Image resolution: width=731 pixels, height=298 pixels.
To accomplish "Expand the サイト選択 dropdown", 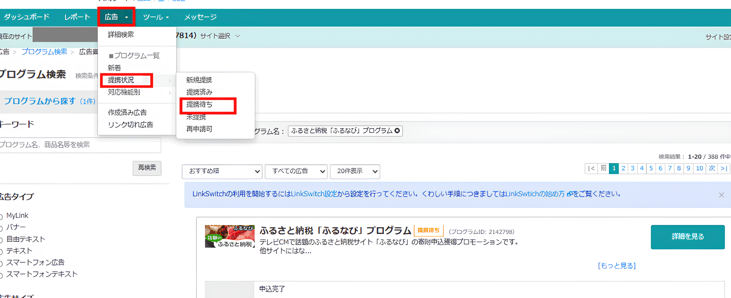I will click(x=220, y=36).
